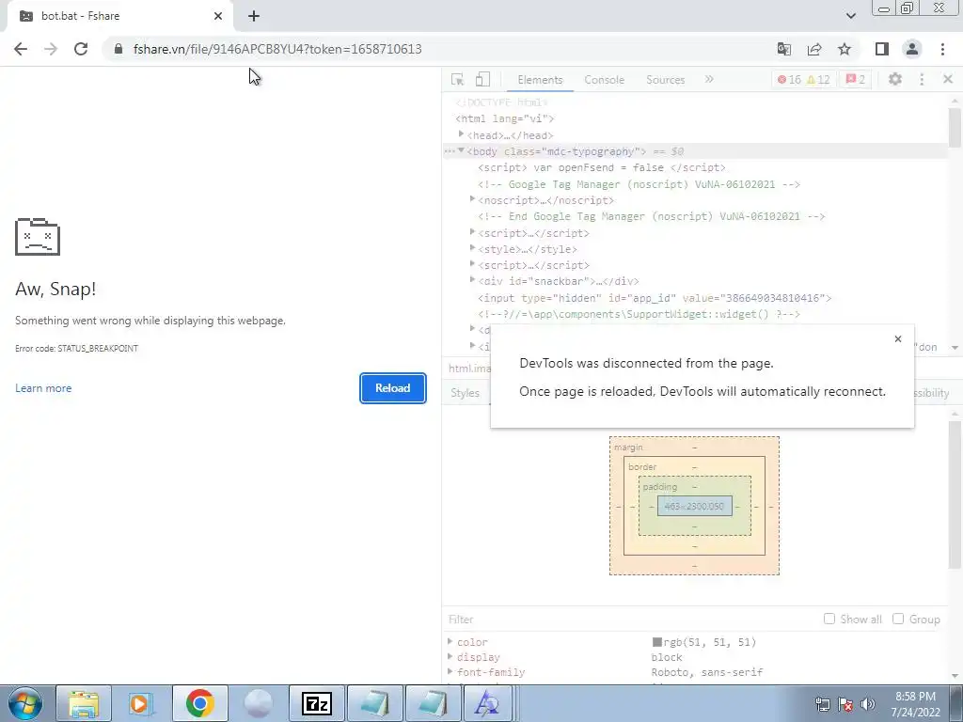Viewport: 963px width, 722px height.
Task: Expand the color computed property
Action: pos(450,641)
